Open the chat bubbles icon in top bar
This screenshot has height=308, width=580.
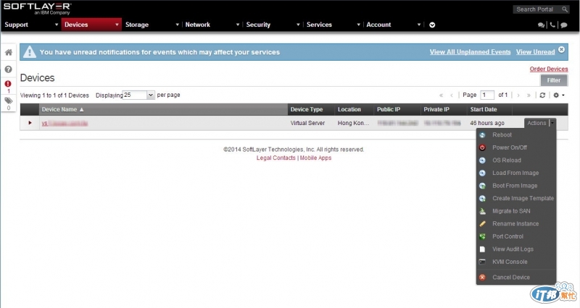click(541, 25)
